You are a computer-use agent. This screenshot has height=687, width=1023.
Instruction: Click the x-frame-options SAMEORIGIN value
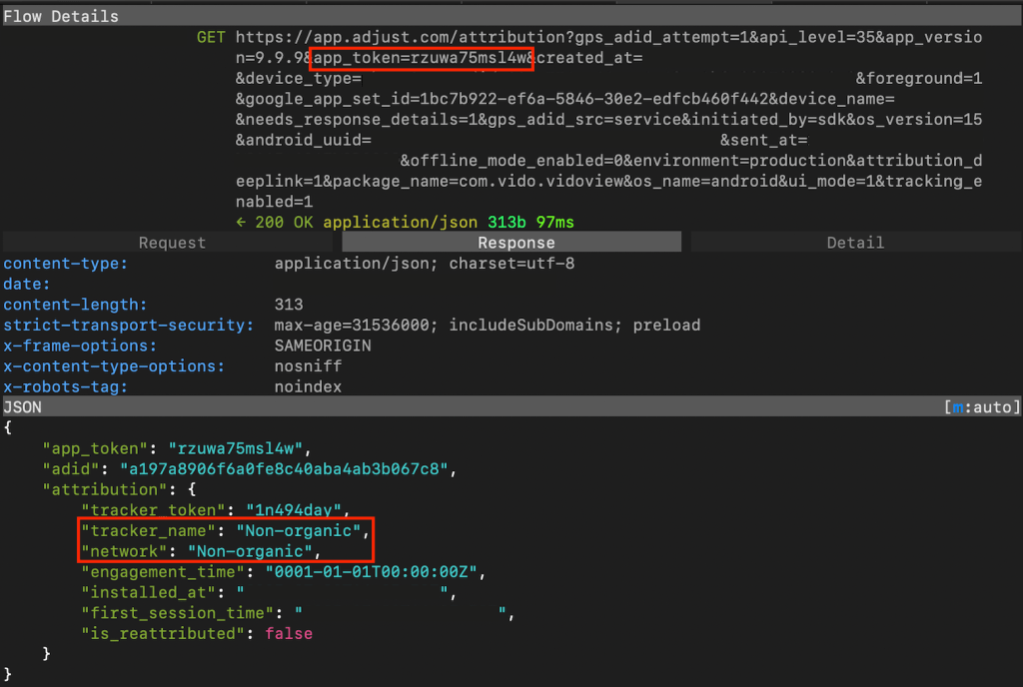pyautogui.click(x=323, y=345)
